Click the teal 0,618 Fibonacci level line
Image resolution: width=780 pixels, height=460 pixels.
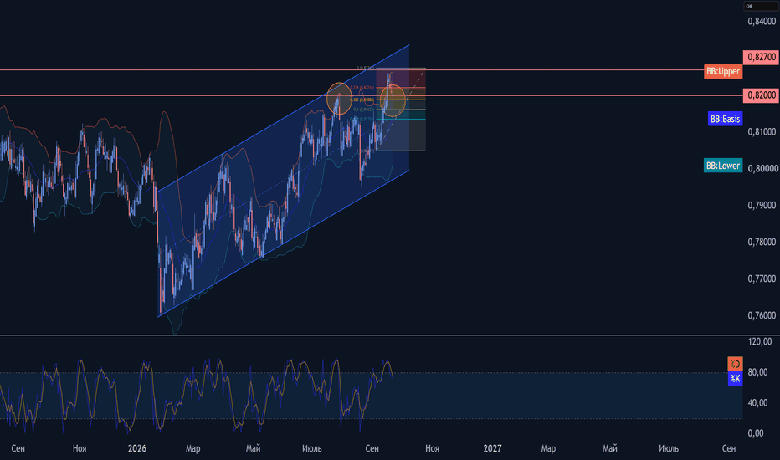pyautogui.click(x=400, y=119)
